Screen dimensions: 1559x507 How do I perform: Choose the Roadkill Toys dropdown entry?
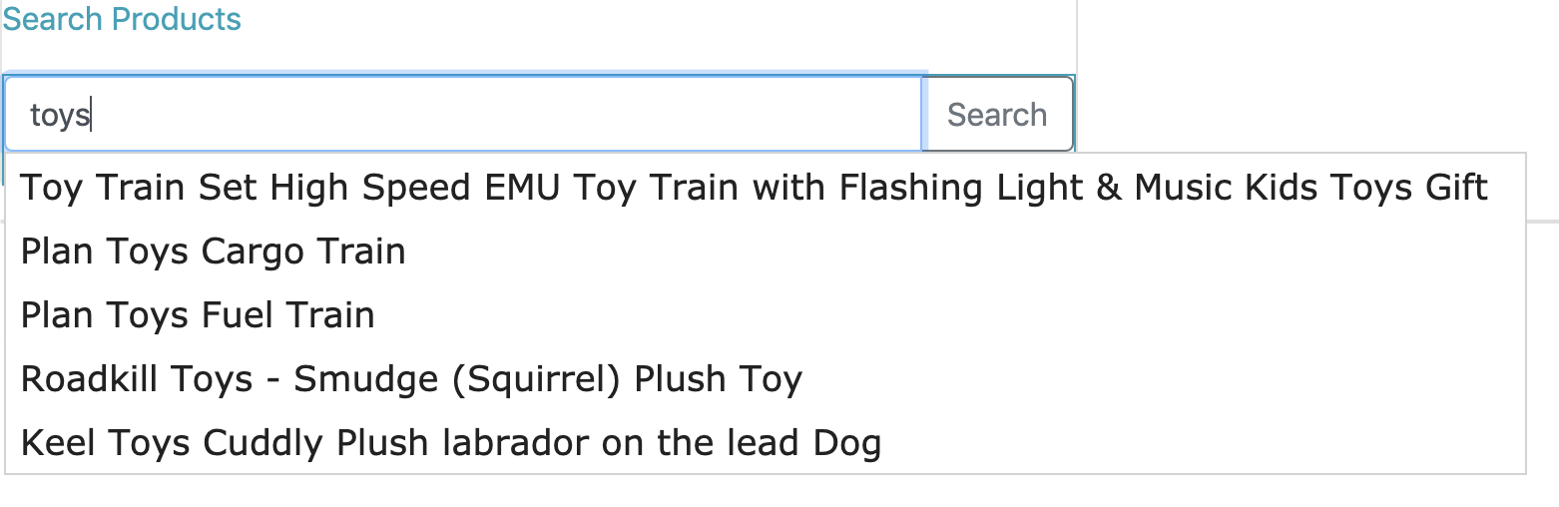(766, 378)
